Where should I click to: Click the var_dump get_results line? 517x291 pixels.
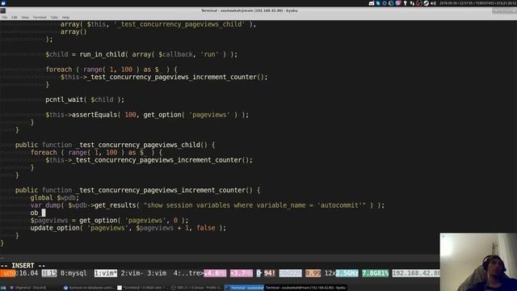click(208, 205)
